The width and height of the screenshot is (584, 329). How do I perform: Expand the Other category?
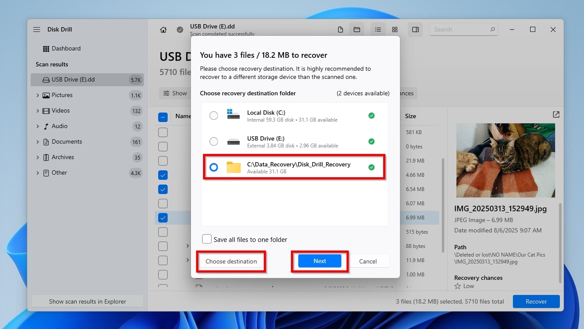(x=37, y=173)
